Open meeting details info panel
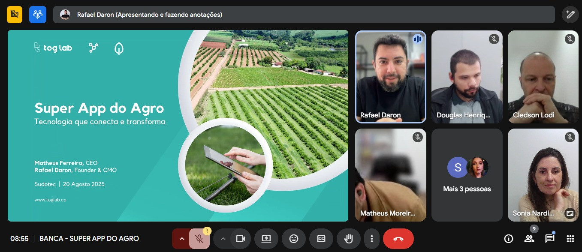Viewport: 582px width, 252px height. tap(509, 239)
